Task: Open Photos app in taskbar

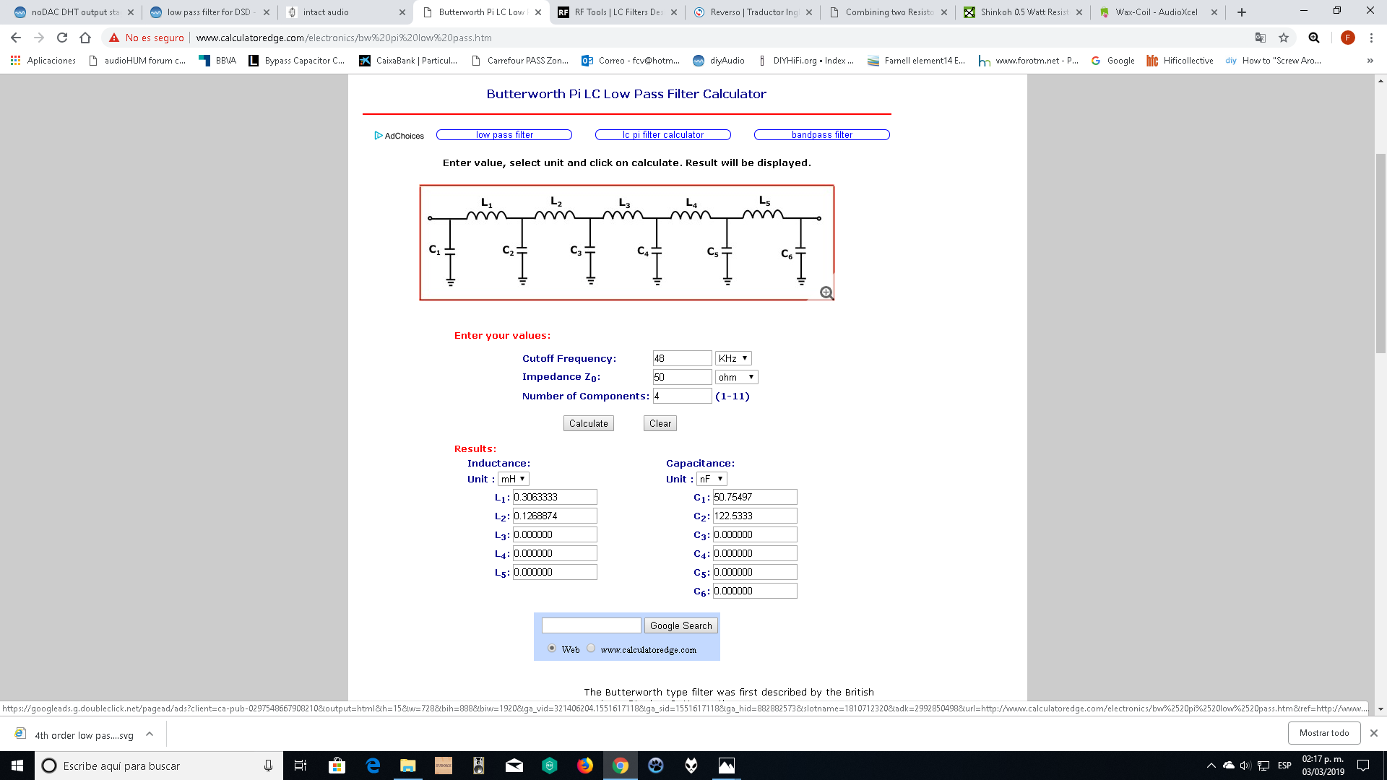Action: (727, 766)
